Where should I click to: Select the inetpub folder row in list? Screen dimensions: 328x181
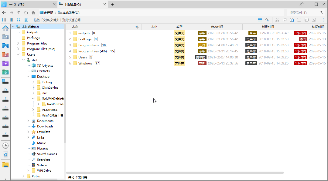coord(197,33)
